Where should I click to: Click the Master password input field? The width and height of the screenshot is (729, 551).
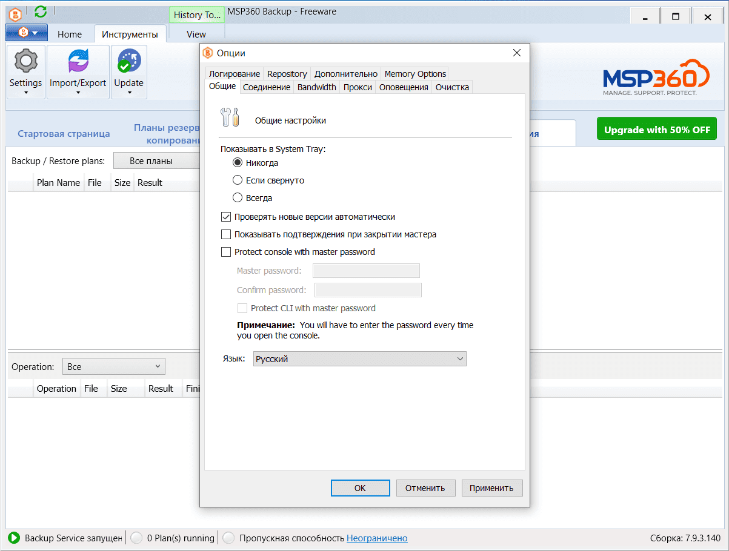pos(366,271)
